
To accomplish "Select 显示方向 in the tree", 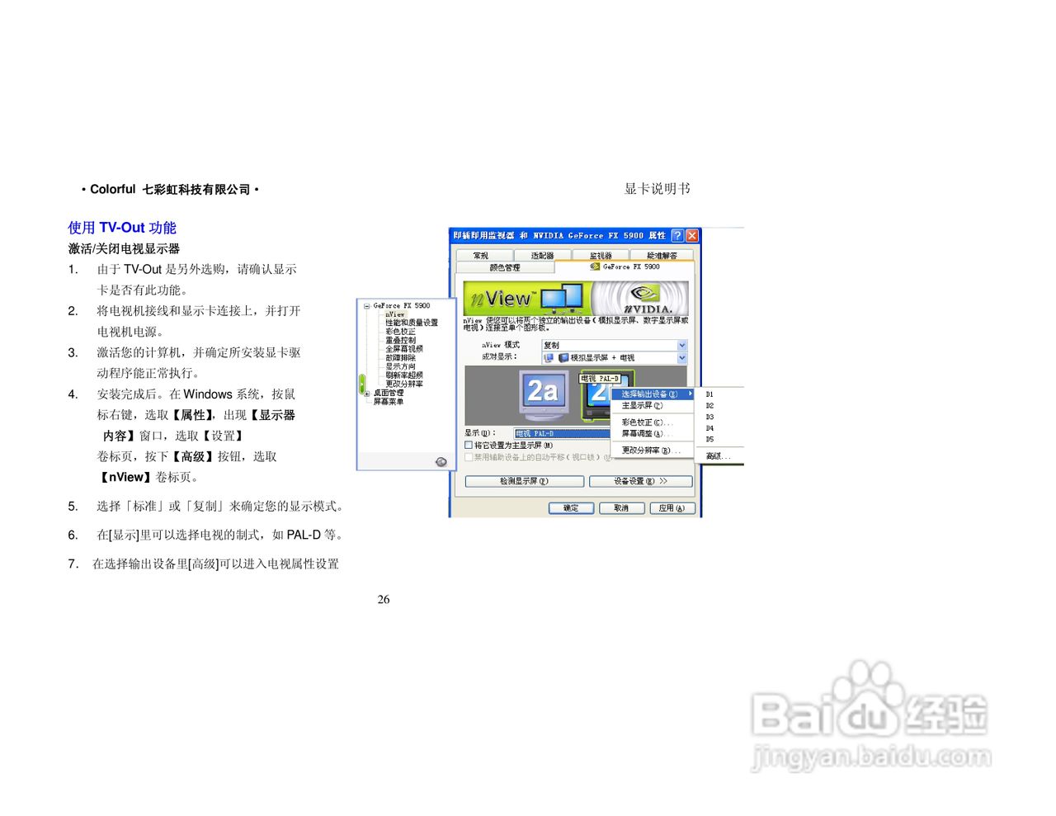I will click(400, 366).
